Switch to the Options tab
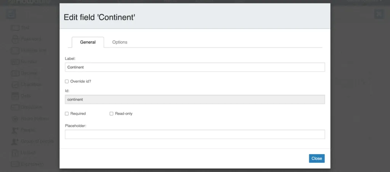390x172 pixels. [x=120, y=42]
